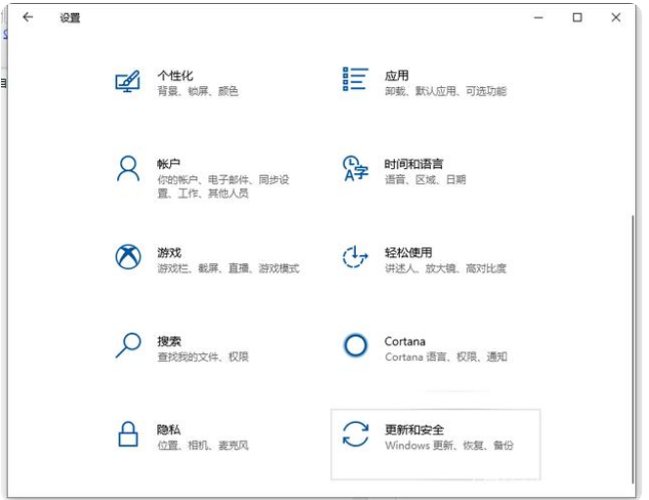Click the 时间和语言 language icon
This screenshot has height=500, width=649.
(x=355, y=168)
